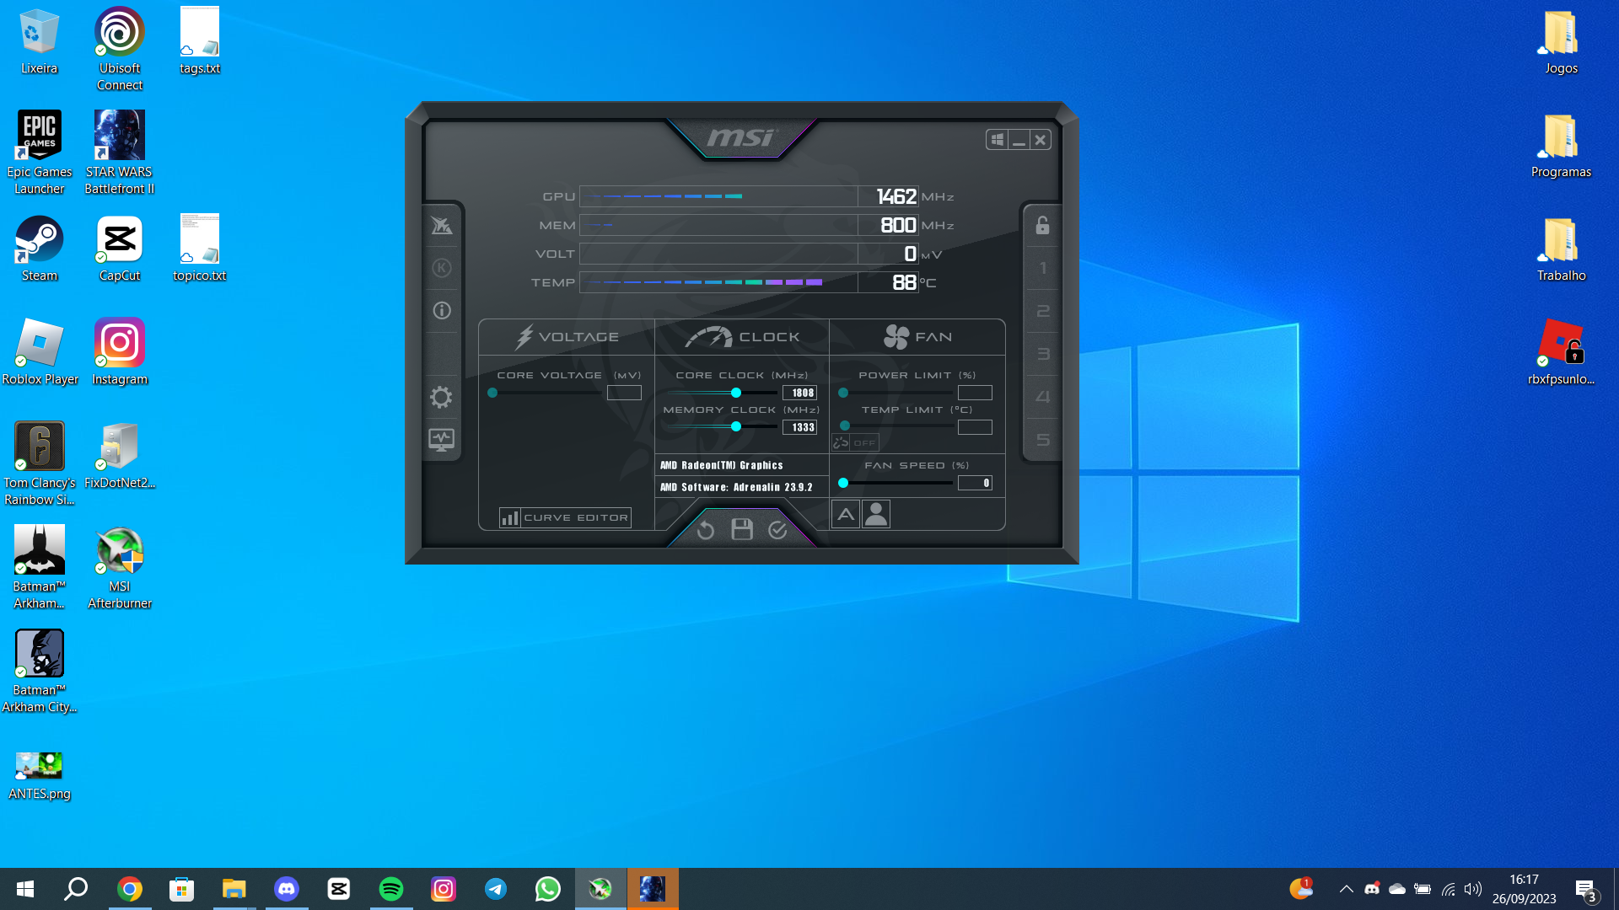This screenshot has height=910, width=1619.
Task: Click the user-defined fan profile icon
Action: tap(876, 514)
